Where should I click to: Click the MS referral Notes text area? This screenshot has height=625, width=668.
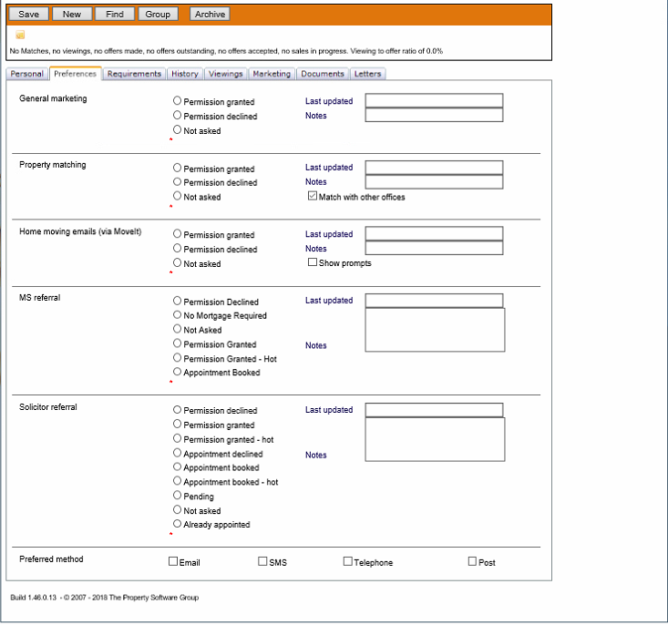[x=435, y=330]
